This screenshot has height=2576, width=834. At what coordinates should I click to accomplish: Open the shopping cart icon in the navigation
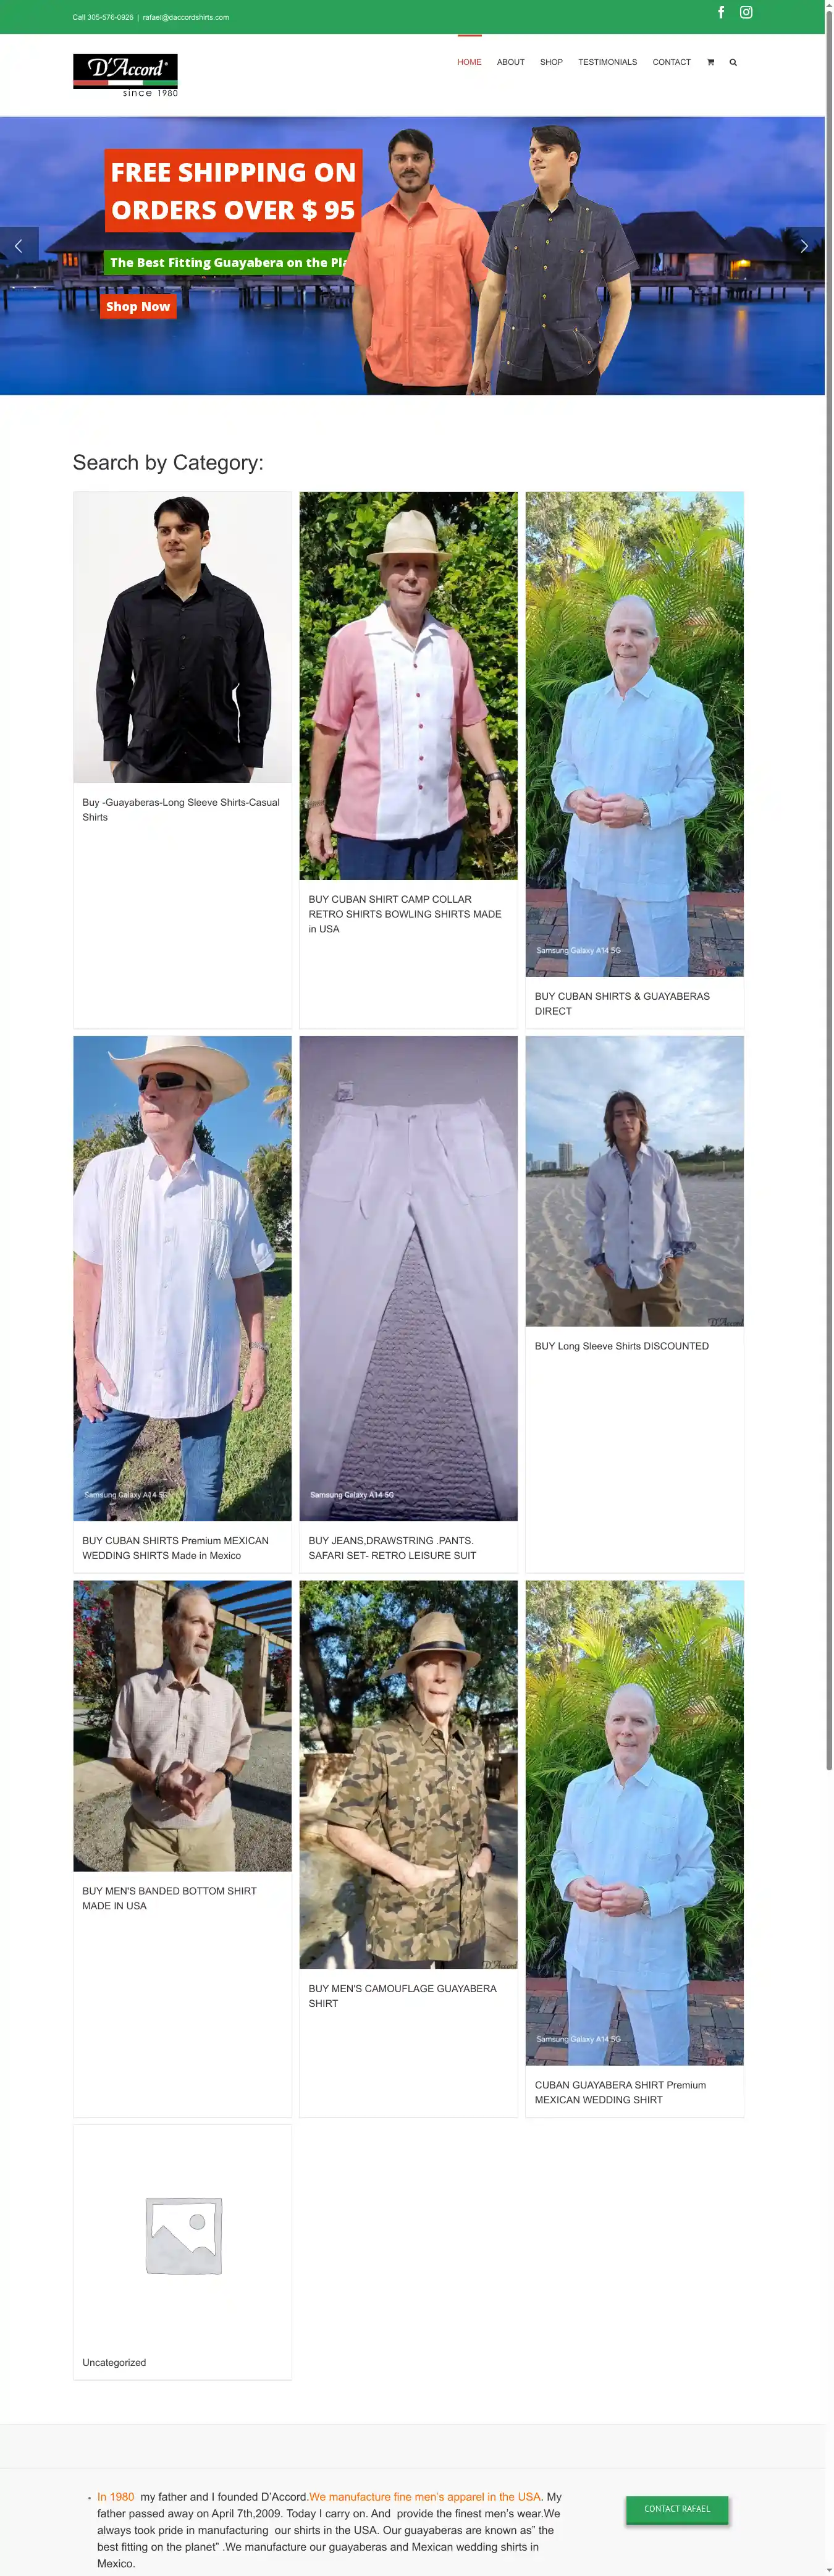(710, 62)
